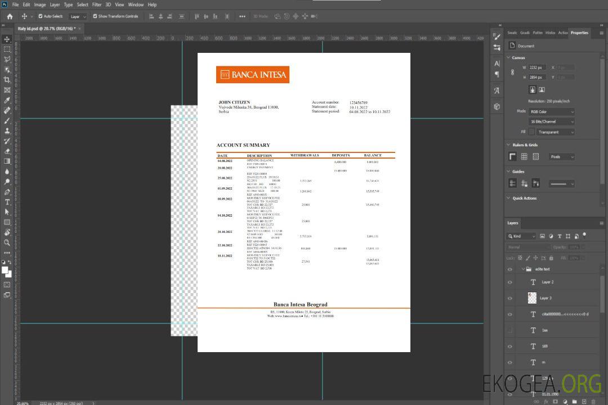This screenshot has width=608, height=405.
Task: Select the Horizontal Type tool
Action: (7, 202)
